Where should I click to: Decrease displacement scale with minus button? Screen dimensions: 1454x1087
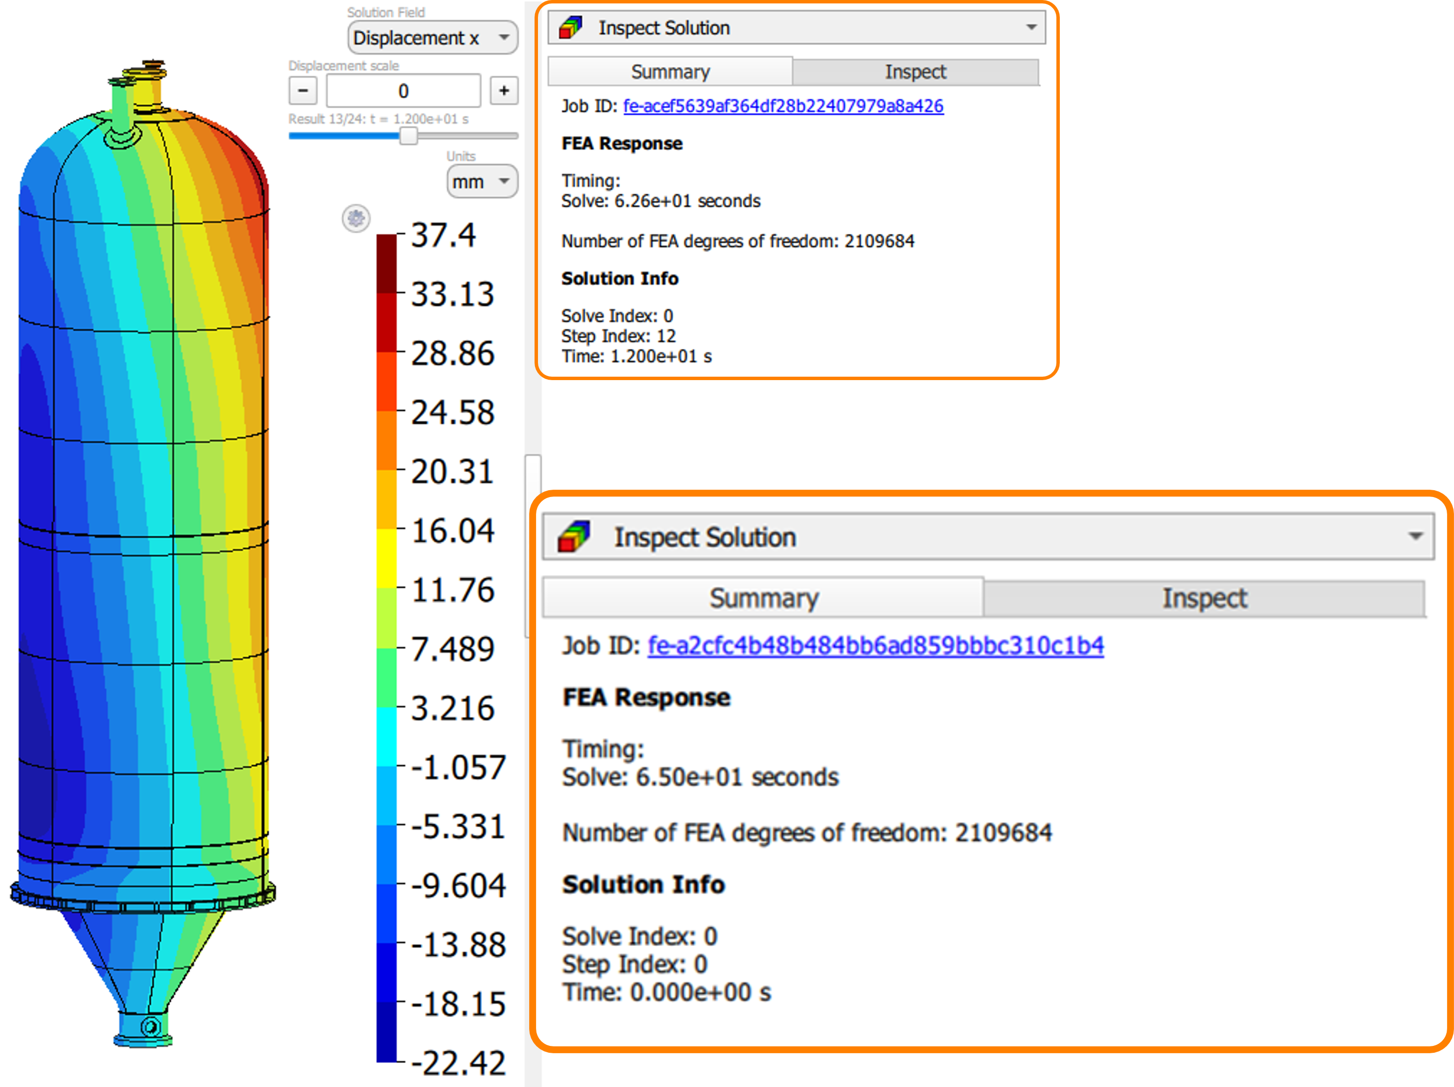tap(303, 91)
